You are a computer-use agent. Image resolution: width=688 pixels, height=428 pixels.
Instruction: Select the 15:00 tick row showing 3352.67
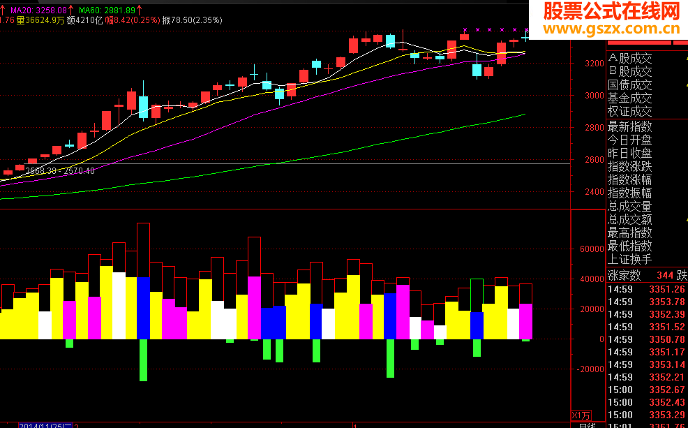pyautogui.click(x=648, y=390)
